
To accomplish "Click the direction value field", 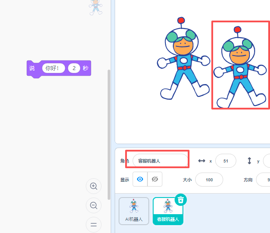I will click(263, 180).
